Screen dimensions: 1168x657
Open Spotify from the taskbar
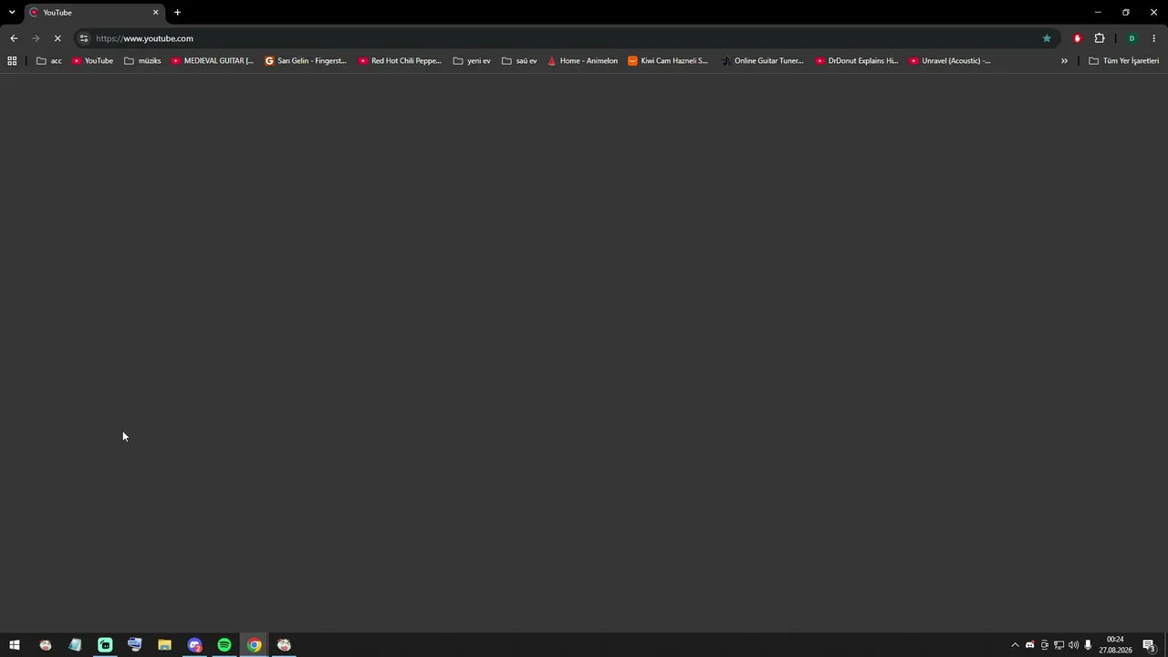(224, 645)
